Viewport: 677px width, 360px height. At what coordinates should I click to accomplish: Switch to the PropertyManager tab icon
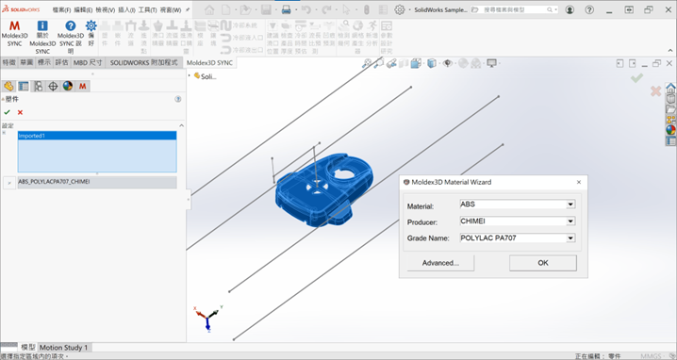(x=24, y=86)
